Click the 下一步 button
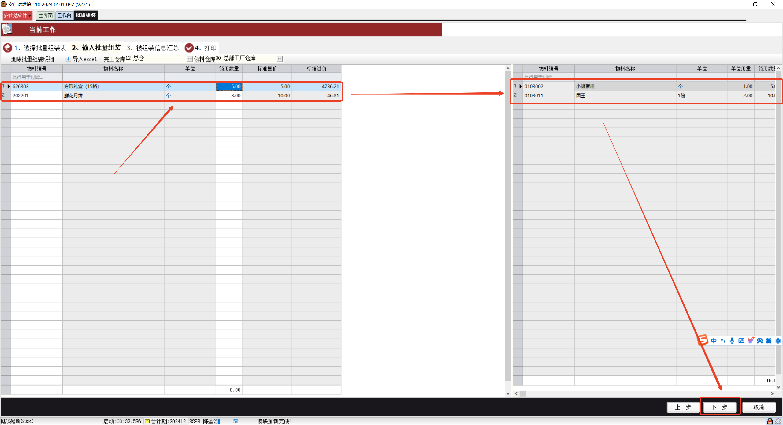Image resolution: width=783 pixels, height=425 pixels. tap(719, 407)
